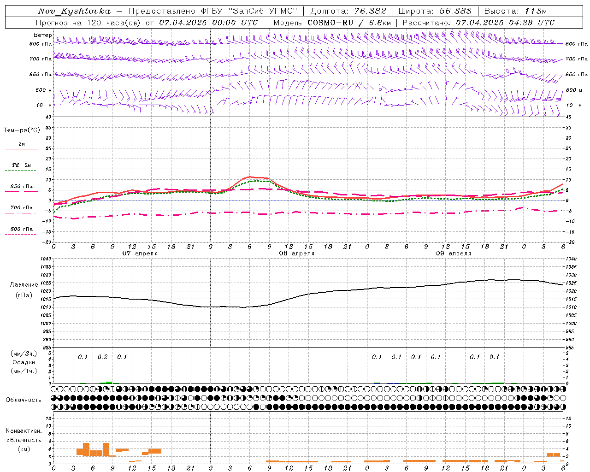Click the right-side 850 гПа wind label
Image resolution: width=590 pixels, height=472 pixels.
point(577,74)
